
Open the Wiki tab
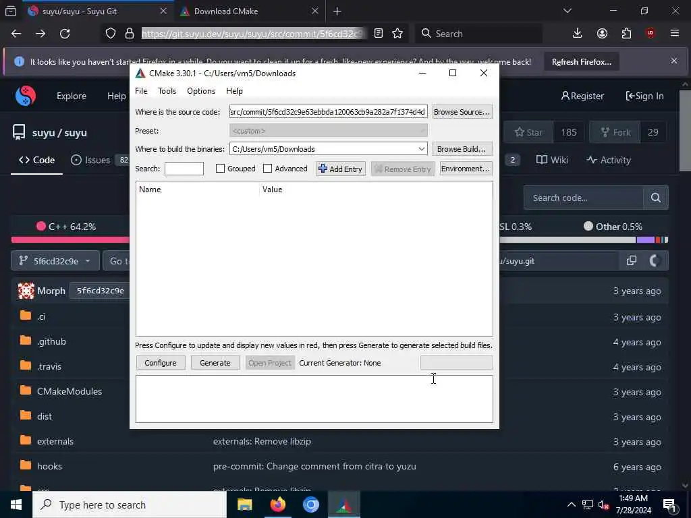pos(552,161)
